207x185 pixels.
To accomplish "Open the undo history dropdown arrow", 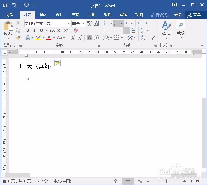I will point(19,5).
